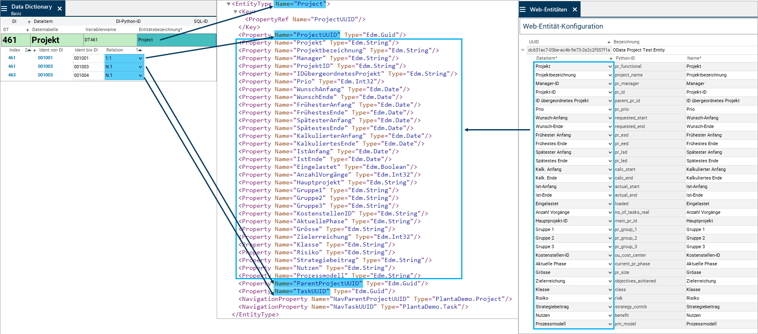Select the Web-Entitäten tab
This screenshot has height=334, width=758.
(548, 9)
